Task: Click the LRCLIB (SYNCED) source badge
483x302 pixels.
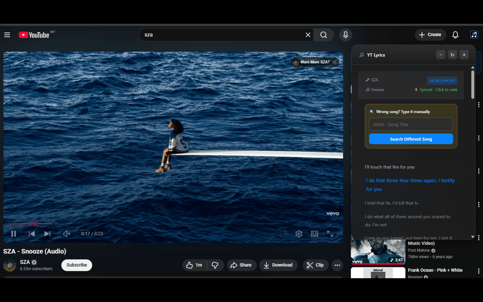Action: 441,80
